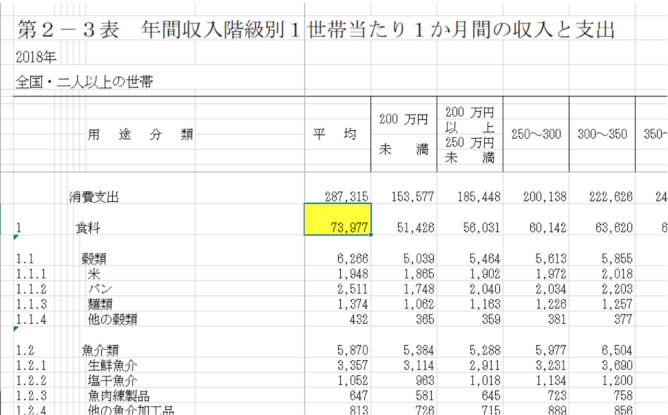Select the cell containing 1,948
This screenshot has width=668, height=415.
(353, 274)
